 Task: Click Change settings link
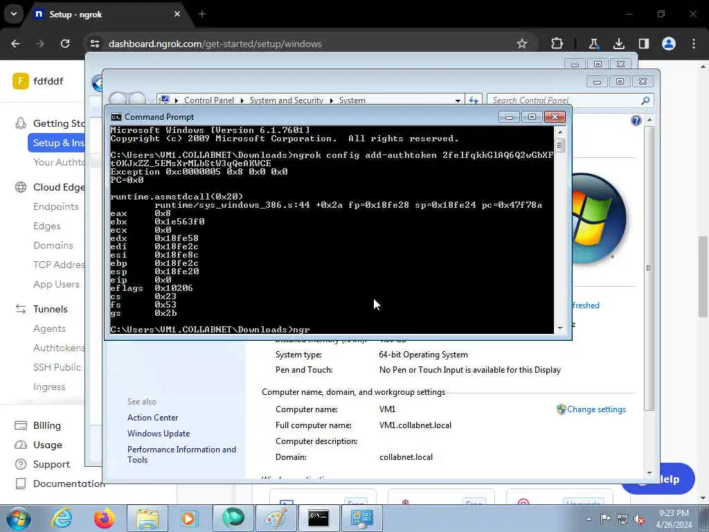(x=596, y=409)
